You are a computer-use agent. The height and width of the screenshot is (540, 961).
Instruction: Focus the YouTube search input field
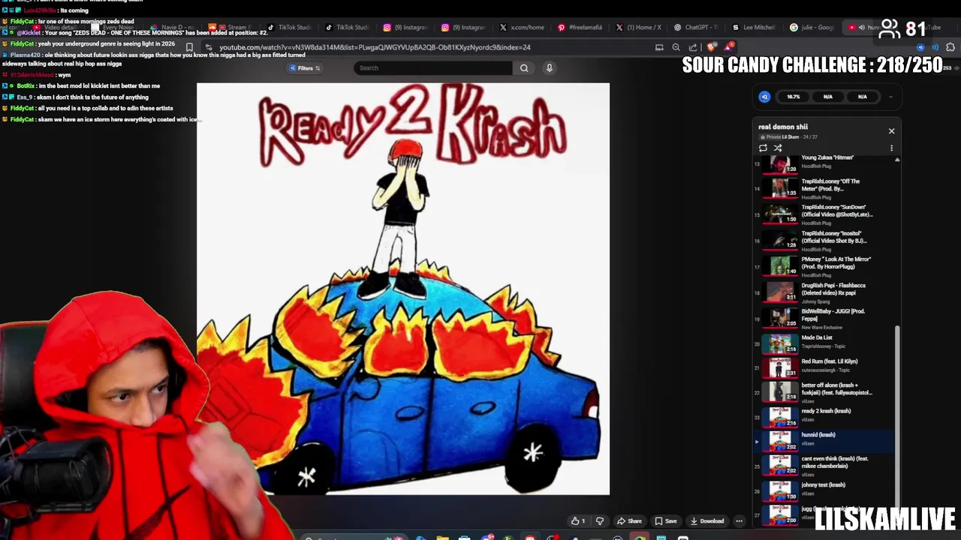click(434, 68)
